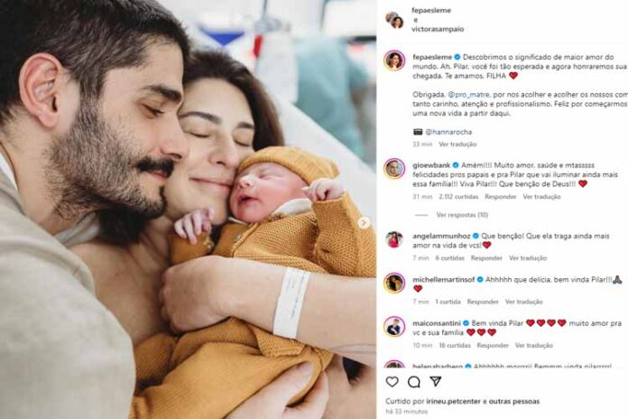Open gloewbank's profile avatar

pyautogui.click(x=394, y=168)
